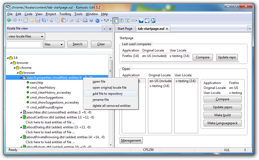
Task: Click the Search button
Action: coord(77,44)
